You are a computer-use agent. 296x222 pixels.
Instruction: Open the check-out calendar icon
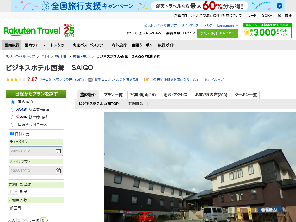(x=58, y=171)
